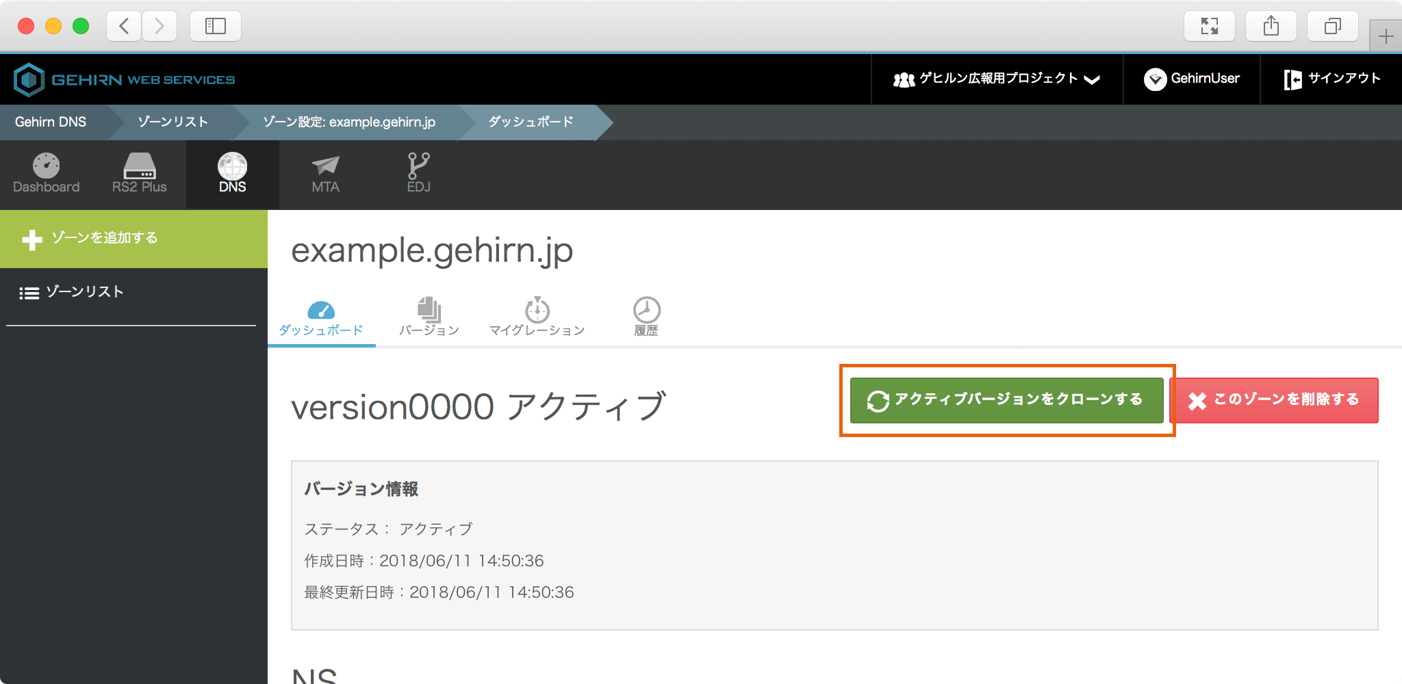Toggle the browser sidebar button
This screenshot has height=684, width=1402.
coord(215,26)
